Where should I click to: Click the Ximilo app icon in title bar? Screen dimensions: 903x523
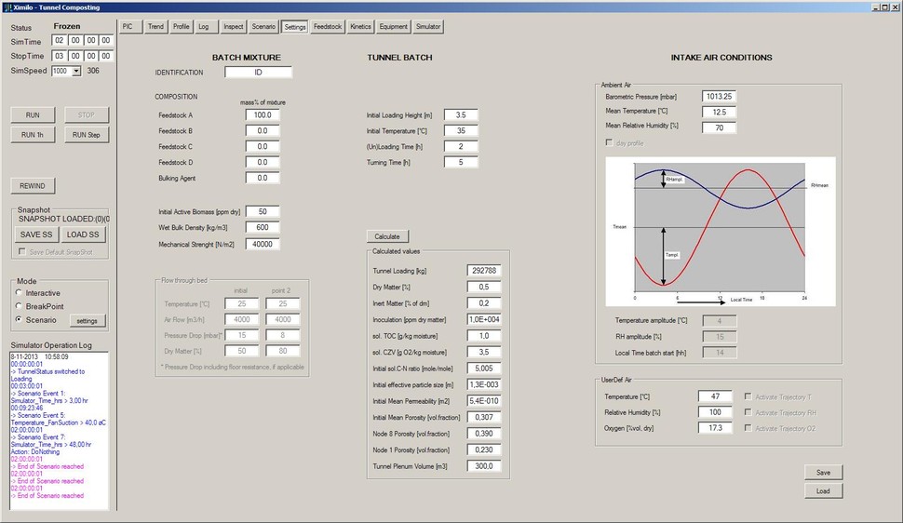pos(7,7)
